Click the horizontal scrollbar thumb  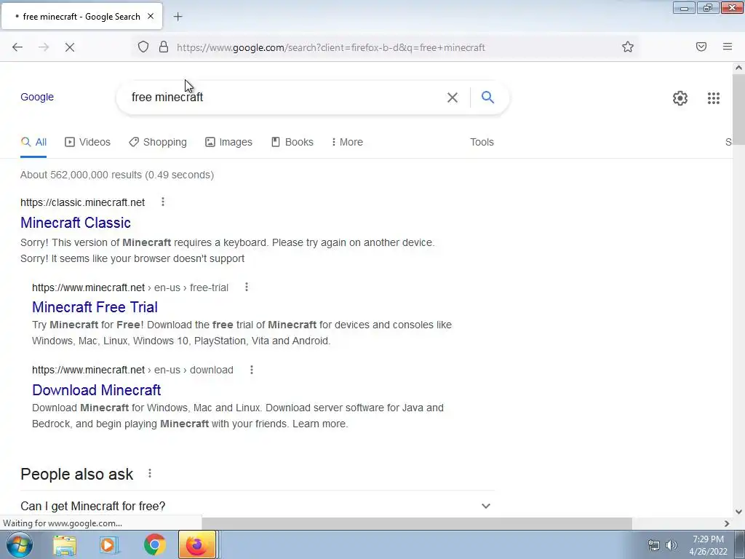point(417,523)
